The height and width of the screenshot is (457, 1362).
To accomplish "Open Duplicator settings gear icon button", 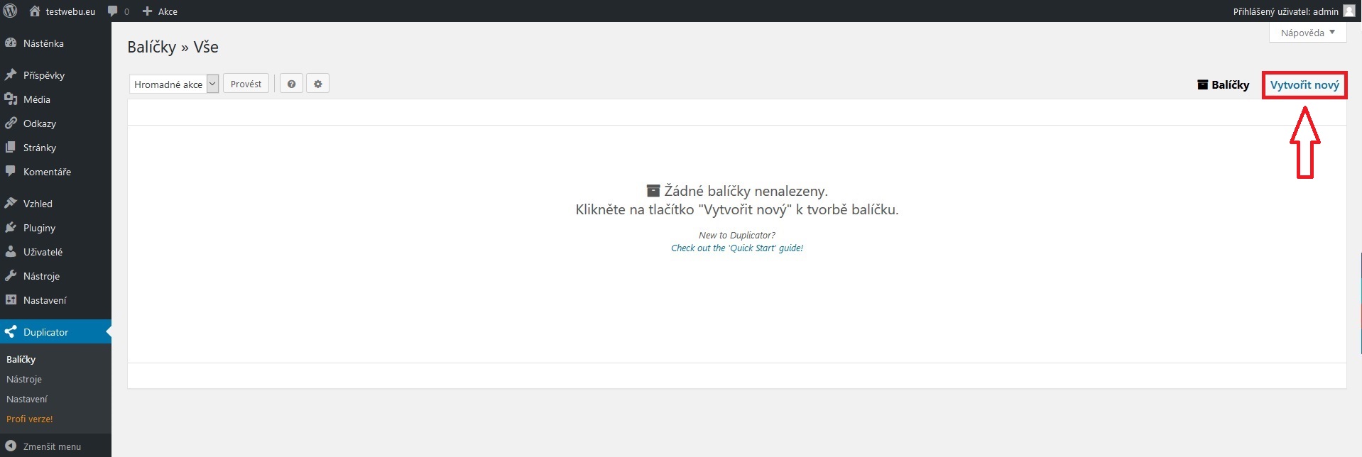I will tap(317, 84).
